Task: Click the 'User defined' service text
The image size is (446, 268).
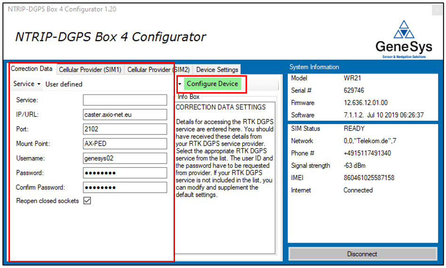Action: (x=64, y=85)
